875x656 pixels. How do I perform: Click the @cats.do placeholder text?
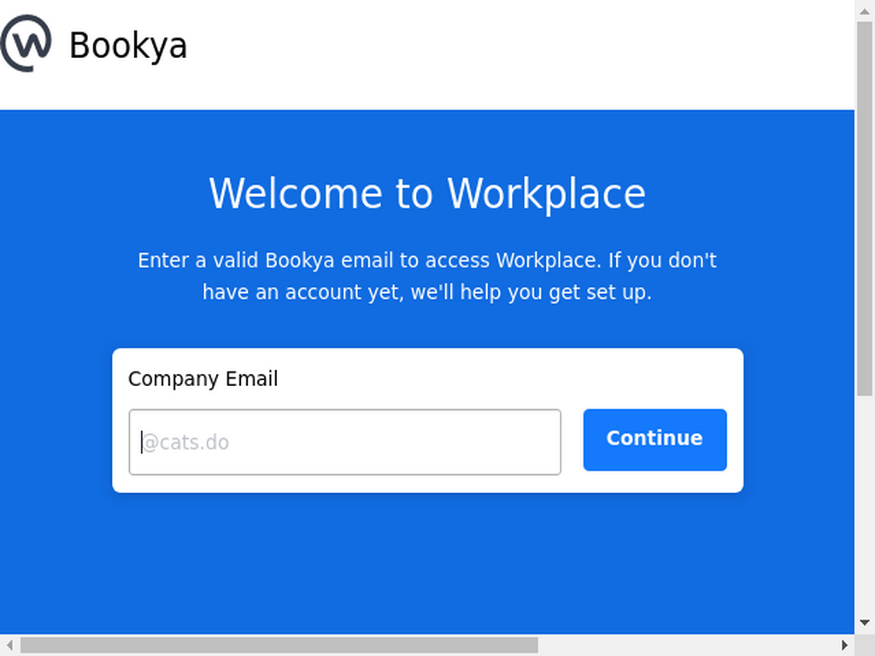[185, 442]
